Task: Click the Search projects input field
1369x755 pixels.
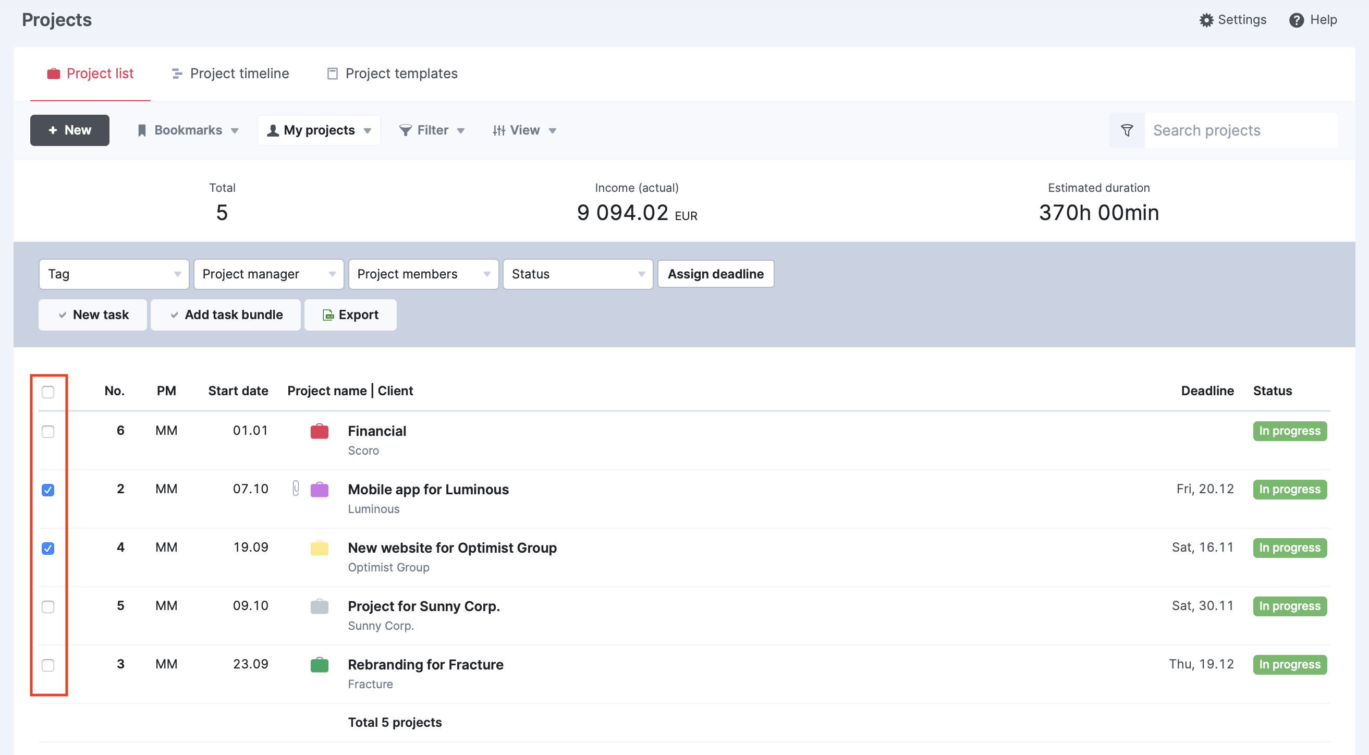Action: coord(1241,130)
